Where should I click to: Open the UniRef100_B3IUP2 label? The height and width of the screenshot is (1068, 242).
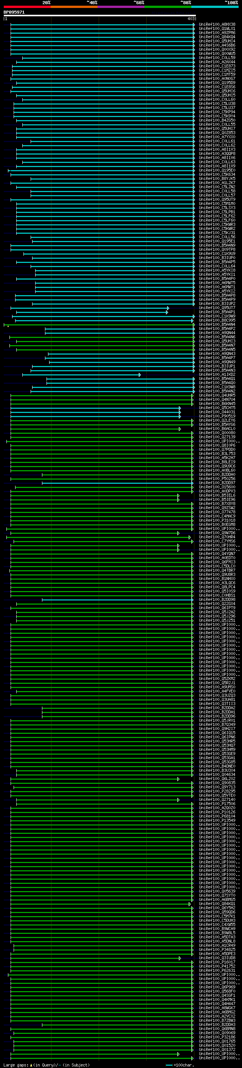[217, 304]
